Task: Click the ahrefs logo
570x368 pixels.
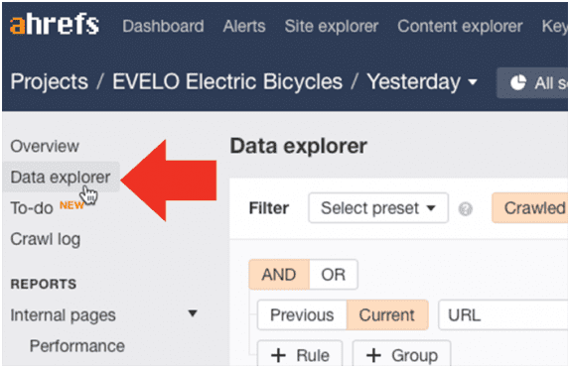Action: tap(55, 25)
